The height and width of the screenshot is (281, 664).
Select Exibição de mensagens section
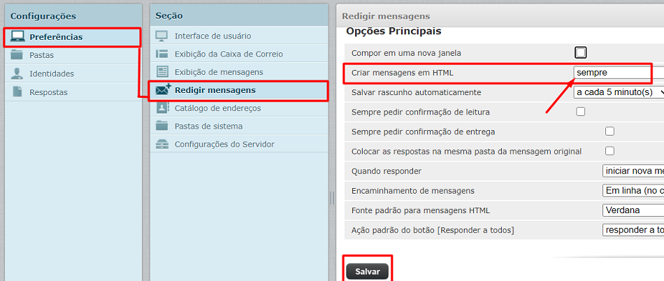tap(218, 72)
